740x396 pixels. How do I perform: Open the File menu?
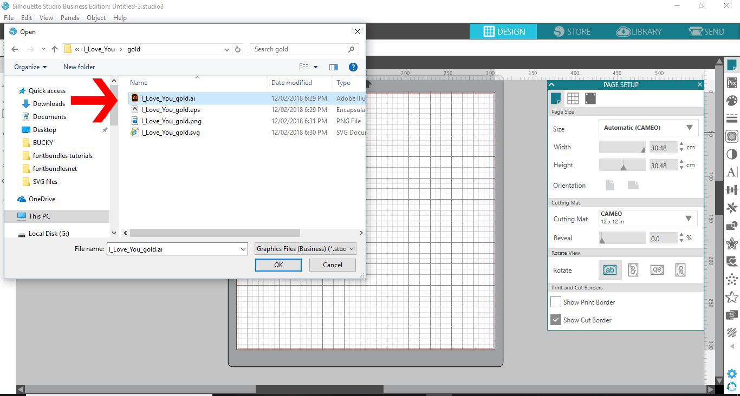pos(9,18)
